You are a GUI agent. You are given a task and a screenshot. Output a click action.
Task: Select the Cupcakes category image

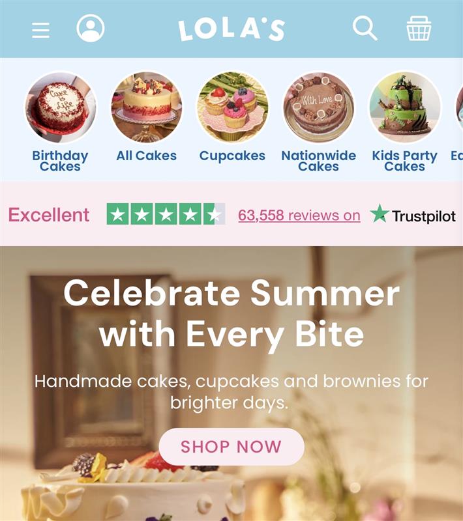coord(233,107)
